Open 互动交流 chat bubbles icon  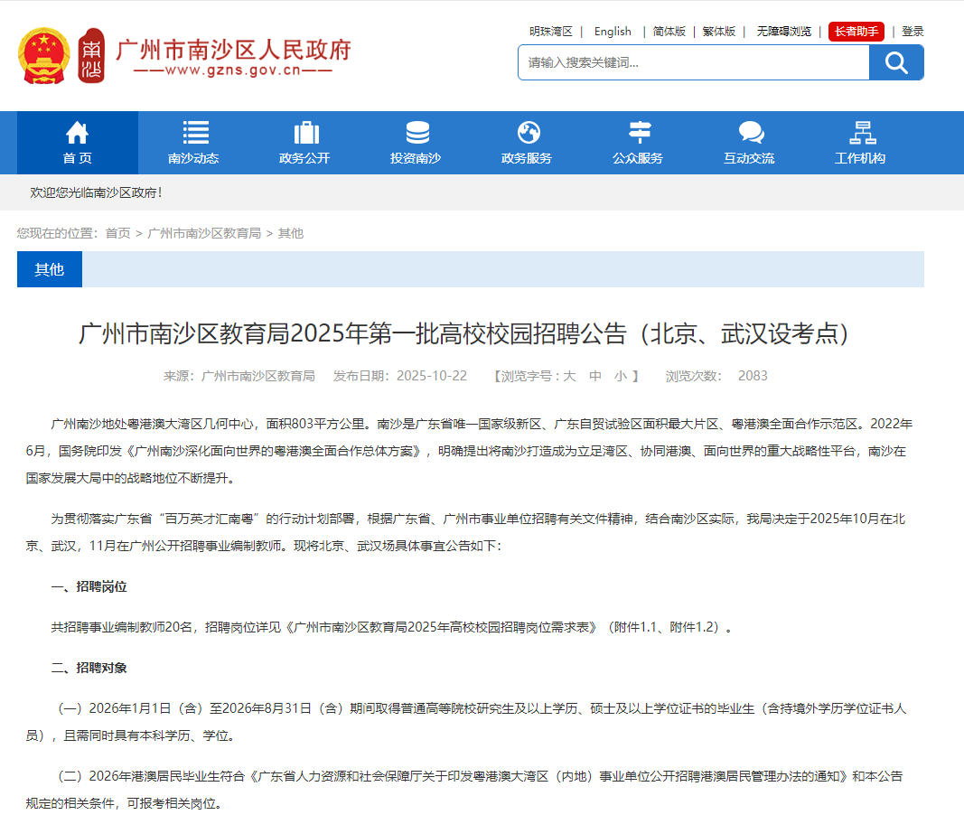[x=751, y=133]
